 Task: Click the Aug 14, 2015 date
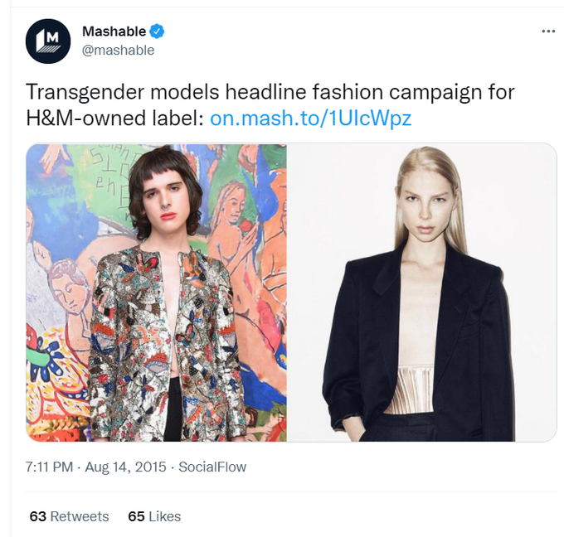point(125,467)
